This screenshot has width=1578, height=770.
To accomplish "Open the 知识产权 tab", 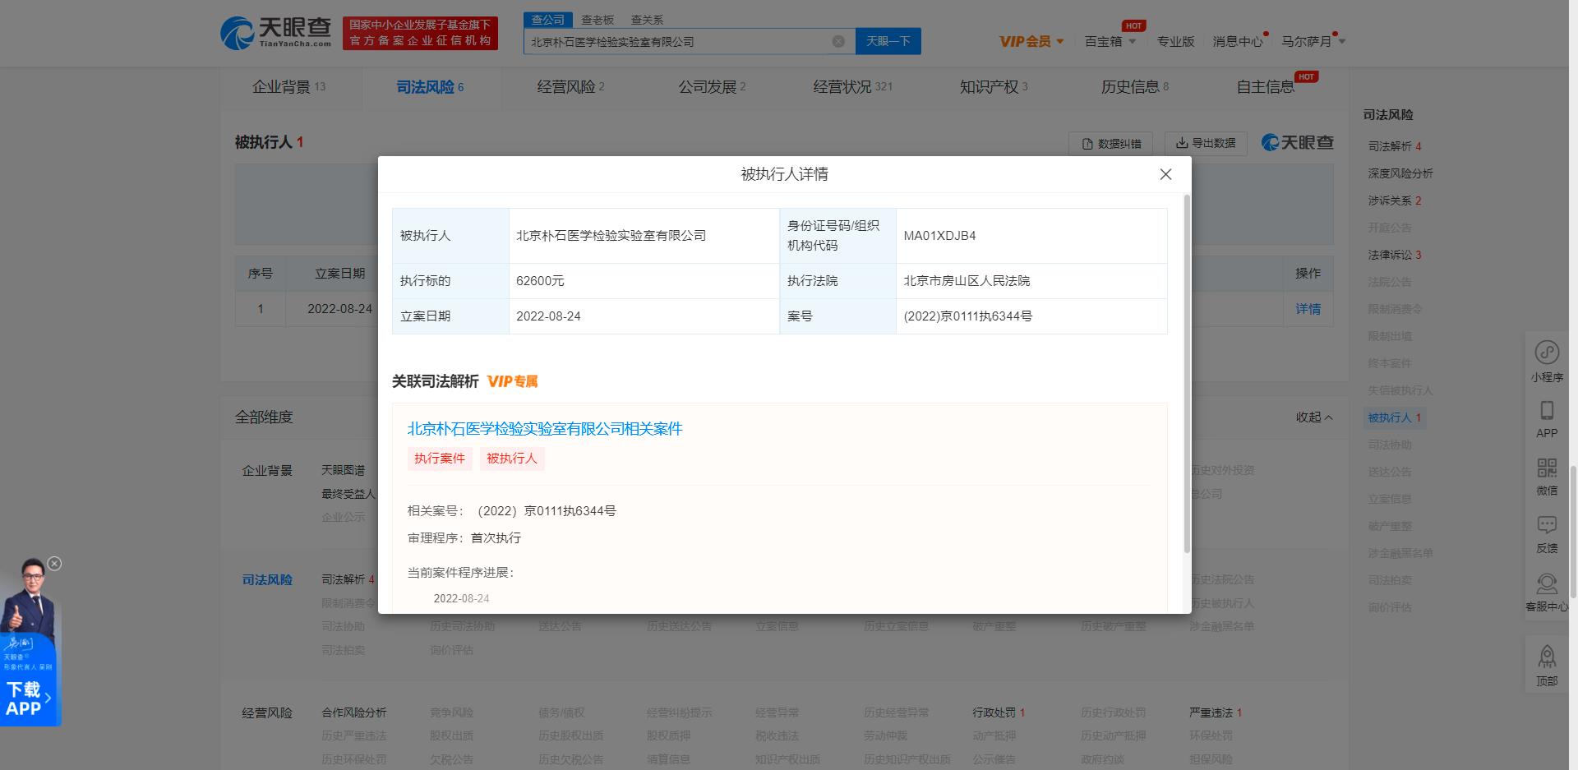I will coord(994,86).
